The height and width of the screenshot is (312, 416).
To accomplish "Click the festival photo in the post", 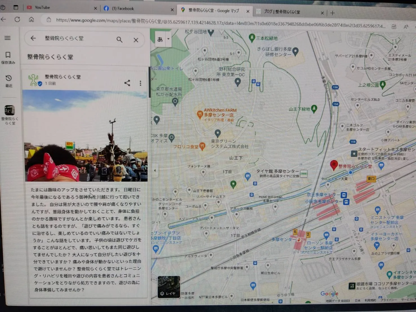I will click(85, 136).
